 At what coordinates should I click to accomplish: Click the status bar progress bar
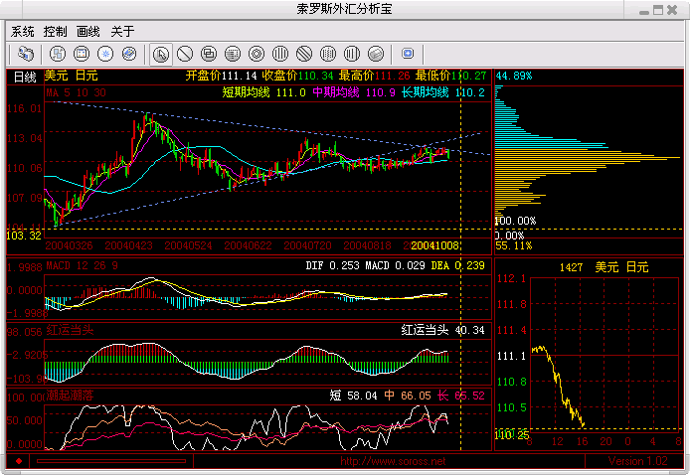(111, 461)
